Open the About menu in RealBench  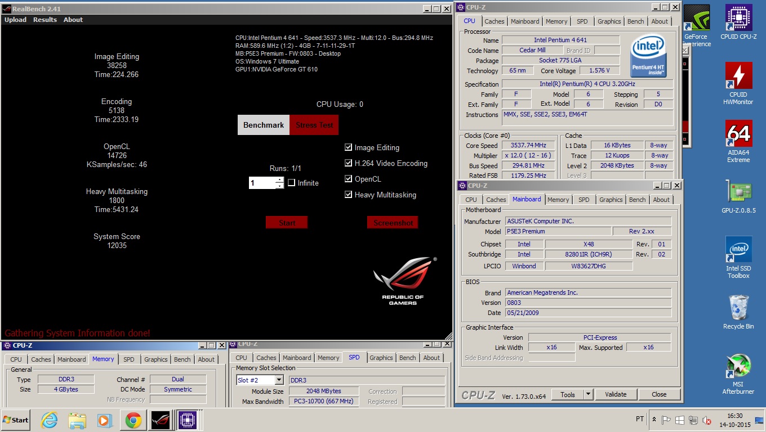click(x=73, y=20)
